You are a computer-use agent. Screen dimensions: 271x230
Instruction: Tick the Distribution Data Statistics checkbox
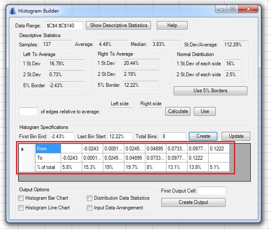89,198
